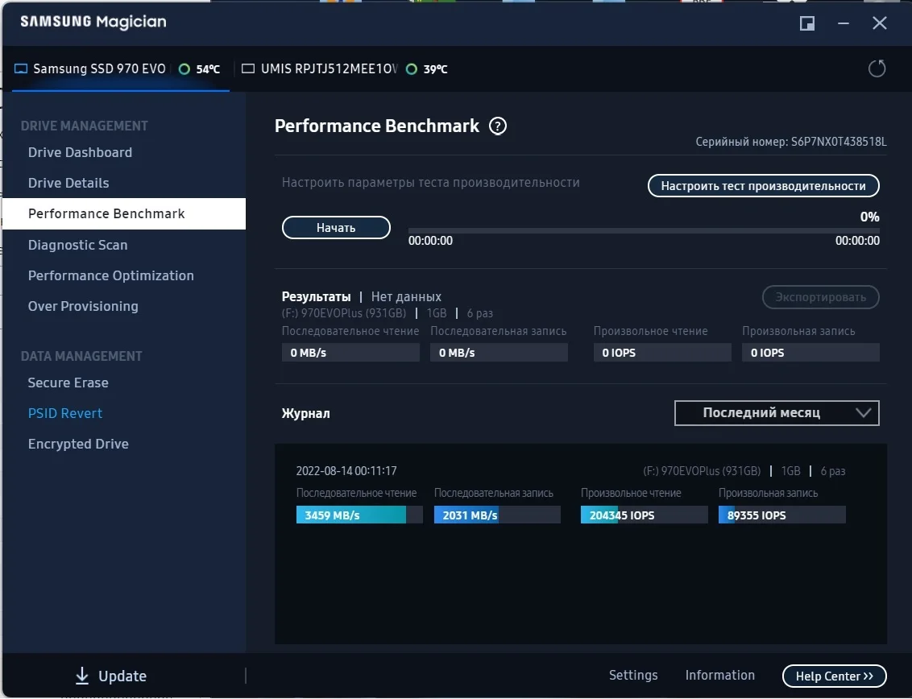
Task: Open PSID Revert page
Action: 65,413
